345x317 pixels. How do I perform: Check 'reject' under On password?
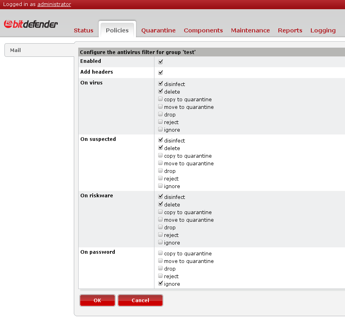point(160,276)
